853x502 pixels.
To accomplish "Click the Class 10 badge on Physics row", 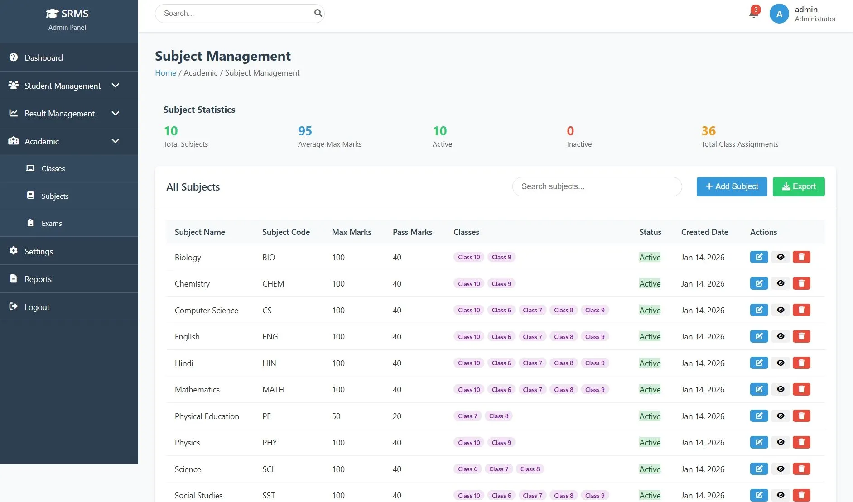I will click(x=468, y=442).
